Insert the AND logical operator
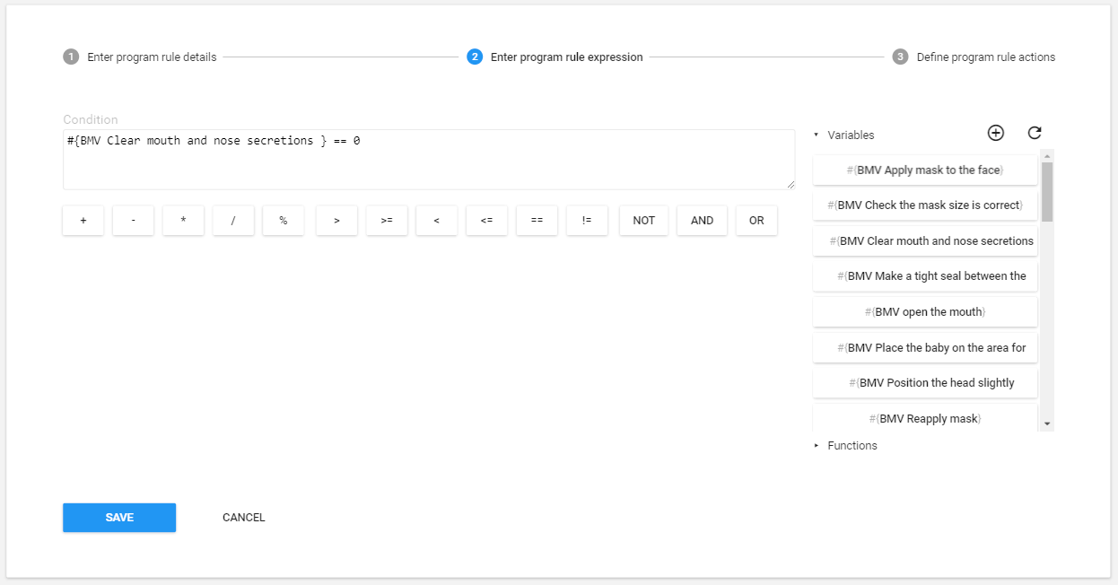The height and width of the screenshot is (585, 1118). (x=702, y=221)
